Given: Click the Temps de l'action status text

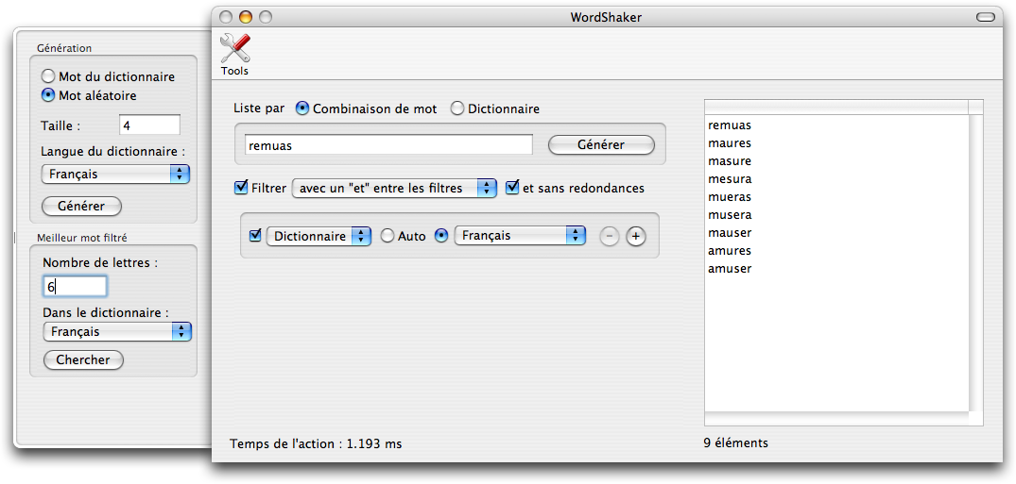Looking at the screenshot, I should tap(316, 443).
